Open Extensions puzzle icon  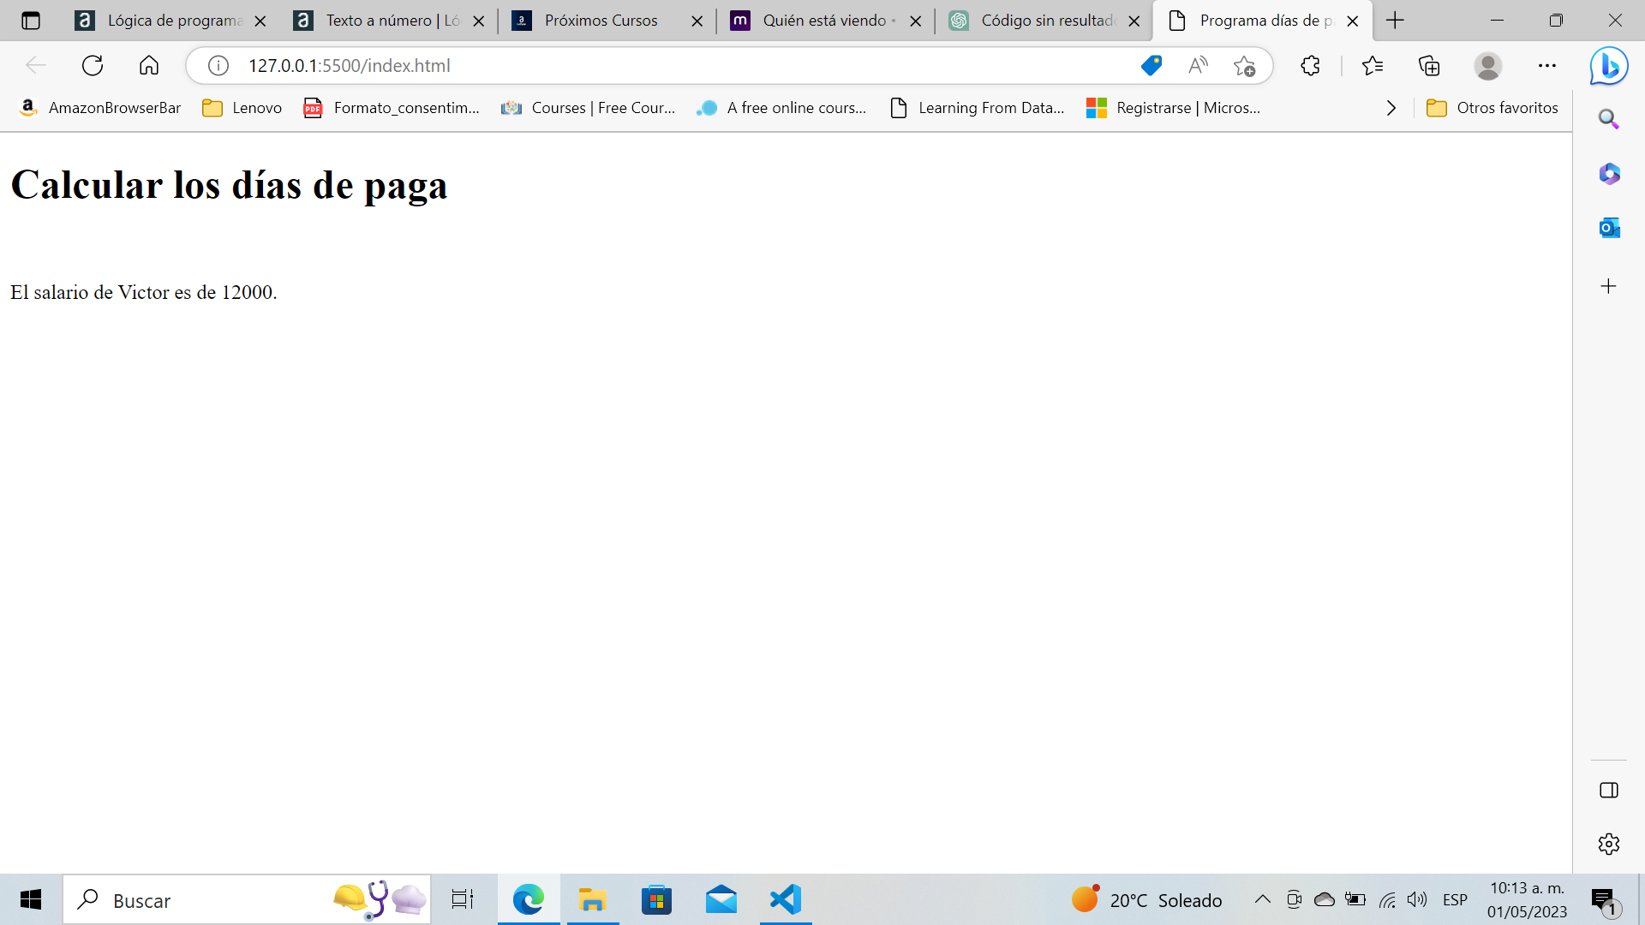pos(1310,66)
